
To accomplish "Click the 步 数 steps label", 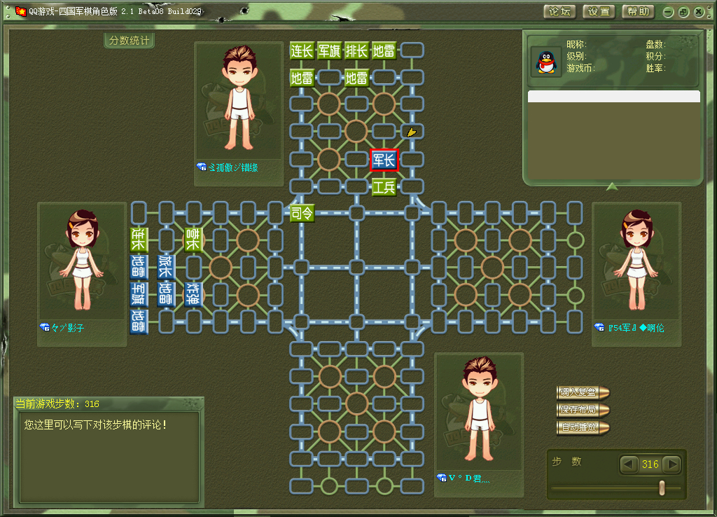I will point(566,461).
